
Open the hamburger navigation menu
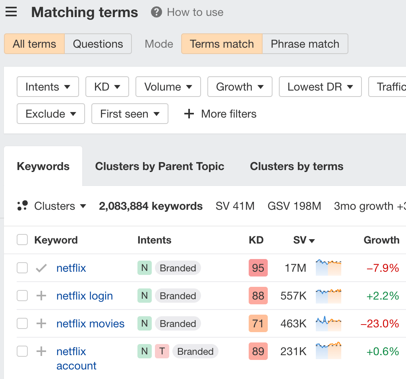coord(11,12)
